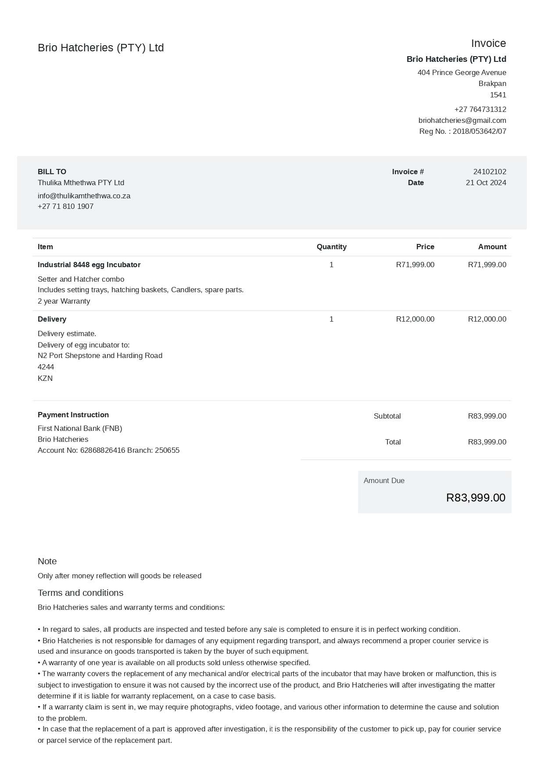This screenshot has height=770, width=544.
Task: Click the Industrial 8448 egg Incubator item
Action: [x=89, y=265]
